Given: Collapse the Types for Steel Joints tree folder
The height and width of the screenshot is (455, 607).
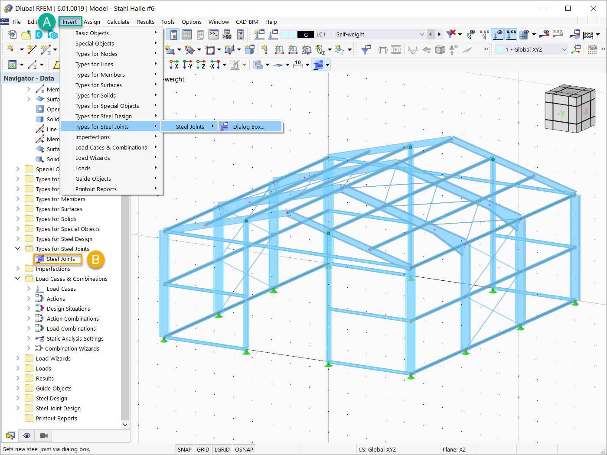Looking at the screenshot, I should point(18,249).
